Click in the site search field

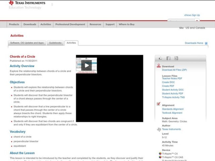pyautogui.click(x=181, y=21)
